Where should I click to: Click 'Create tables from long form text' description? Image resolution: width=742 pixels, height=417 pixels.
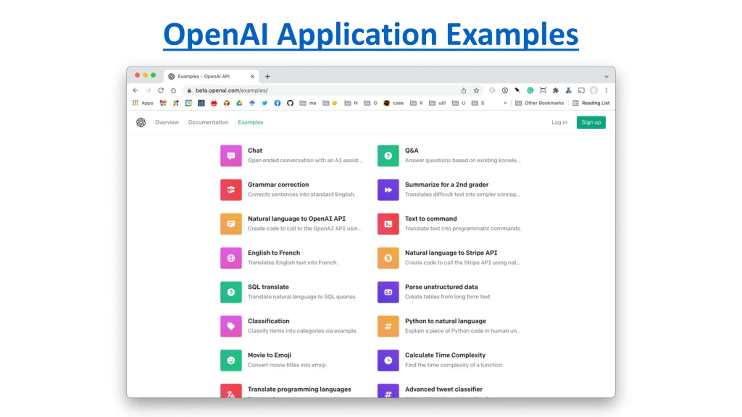447,297
